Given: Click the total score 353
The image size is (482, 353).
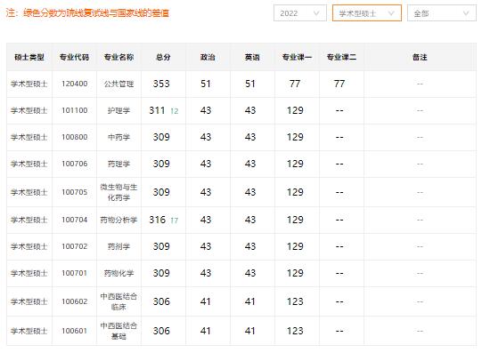Looking at the screenshot, I should [161, 84].
